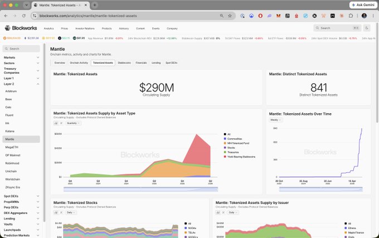Click bar chart icon in Tokenized Stocks
The height and width of the screenshot is (238, 379).
click(56, 212)
